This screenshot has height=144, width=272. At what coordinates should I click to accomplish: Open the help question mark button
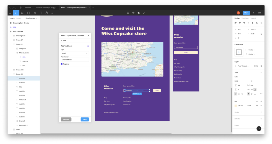coord(259,129)
